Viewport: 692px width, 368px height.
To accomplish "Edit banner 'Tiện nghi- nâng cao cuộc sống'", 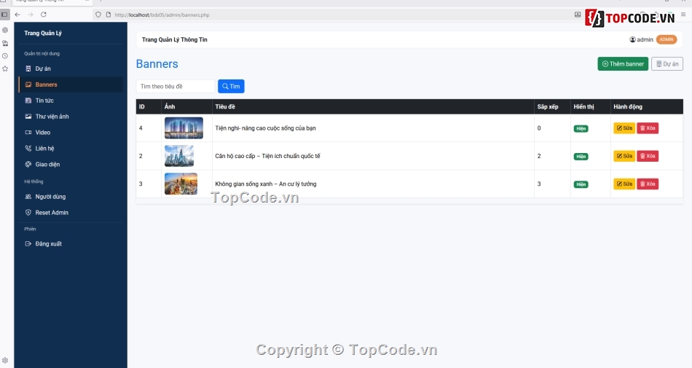I will pos(624,128).
